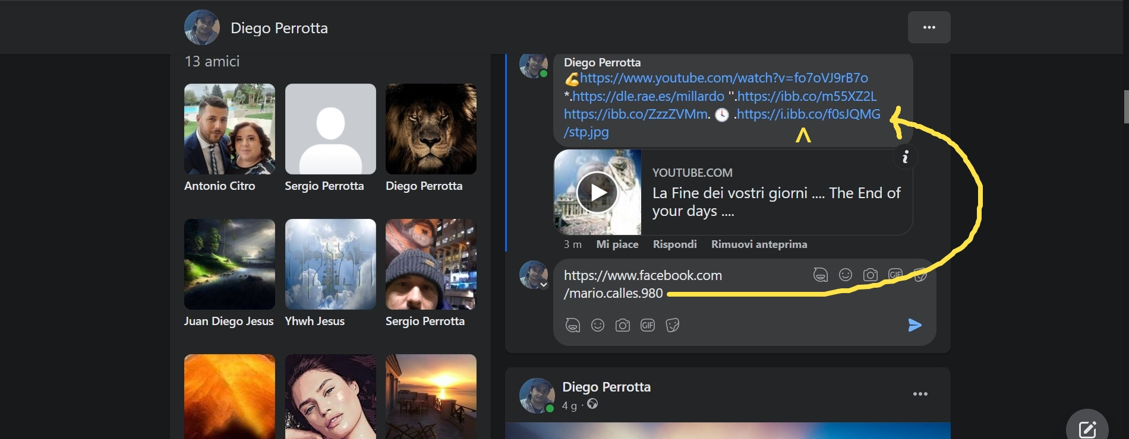Open the ibb.co/m55XZ2L link

(807, 96)
